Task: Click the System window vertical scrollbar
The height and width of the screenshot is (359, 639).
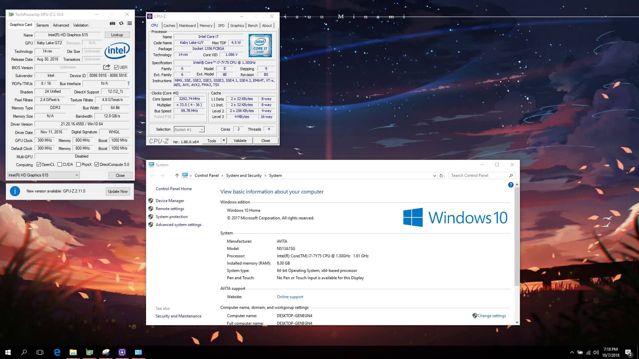Action: coord(517,236)
